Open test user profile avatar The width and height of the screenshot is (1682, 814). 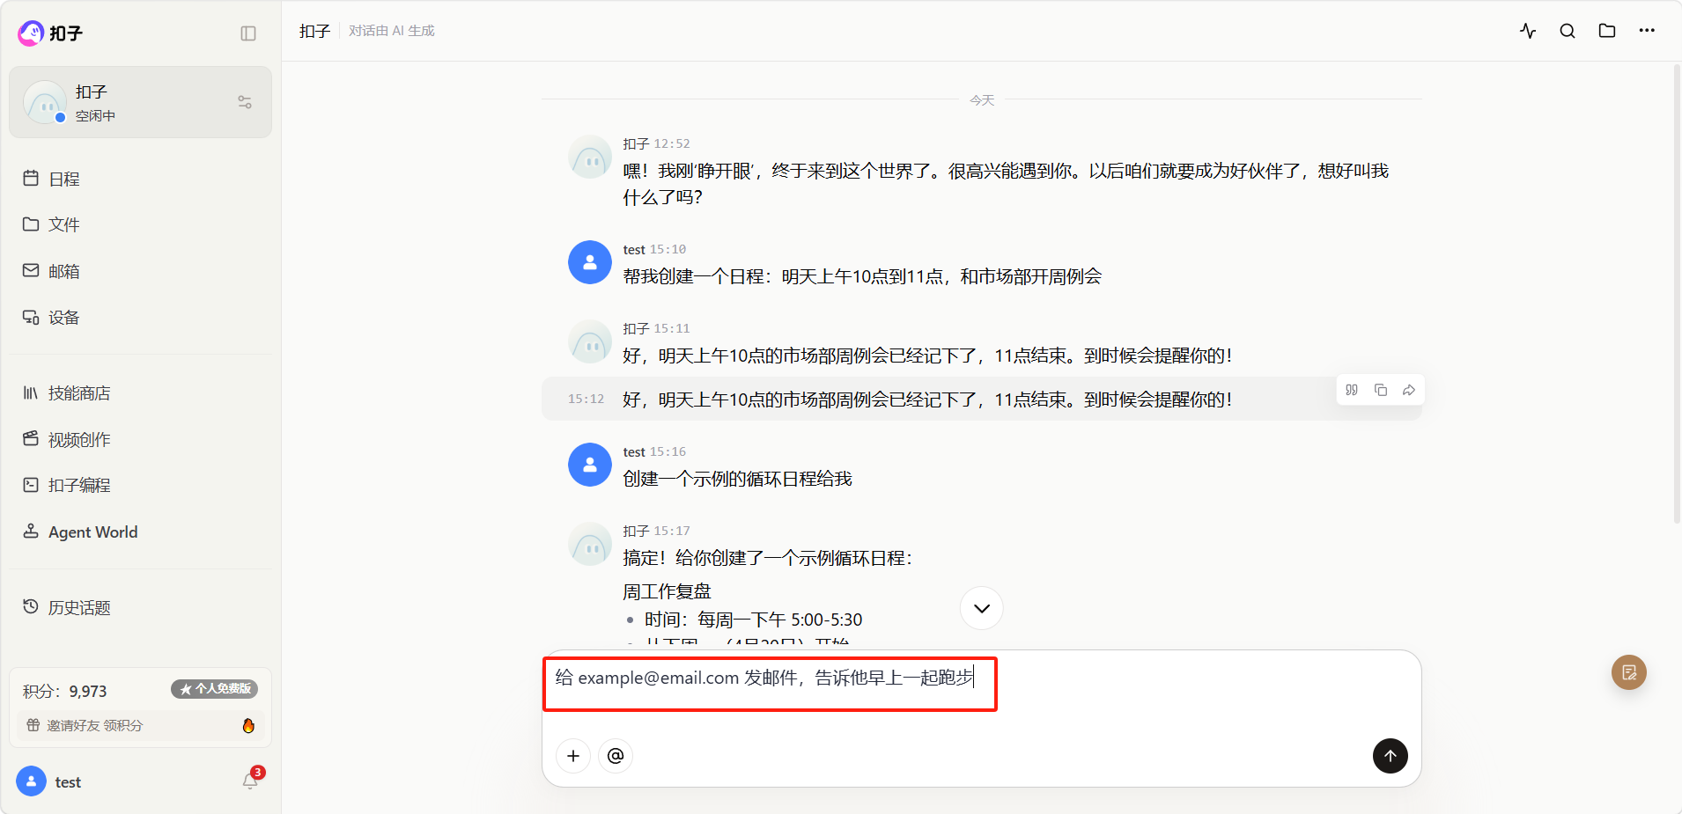pos(31,781)
